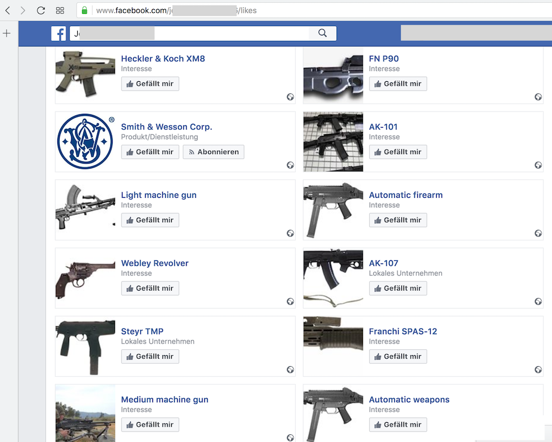Reload the page with refresh icon
This screenshot has height=442, width=552.
(x=41, y=10)
